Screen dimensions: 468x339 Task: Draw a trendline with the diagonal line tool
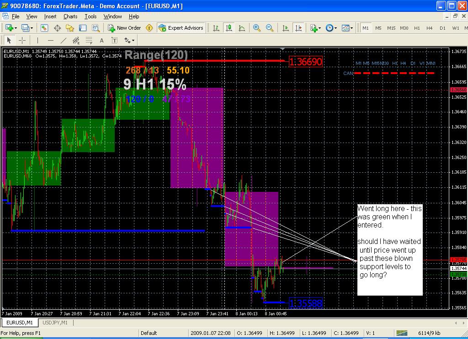coord(64,40)
